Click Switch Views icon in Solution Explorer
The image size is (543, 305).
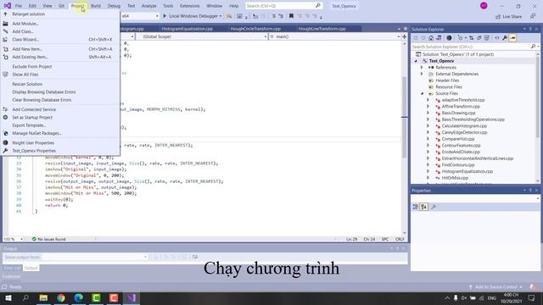pyautogui.click(x=439, y=37)
